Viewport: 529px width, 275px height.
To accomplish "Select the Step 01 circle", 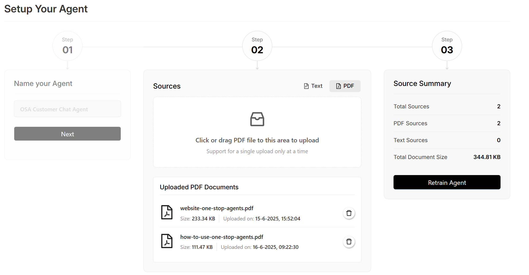I will click(67, 46).
